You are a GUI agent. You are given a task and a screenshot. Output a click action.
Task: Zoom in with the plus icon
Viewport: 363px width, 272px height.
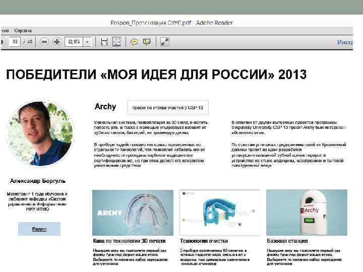click(x=56, y=42)
